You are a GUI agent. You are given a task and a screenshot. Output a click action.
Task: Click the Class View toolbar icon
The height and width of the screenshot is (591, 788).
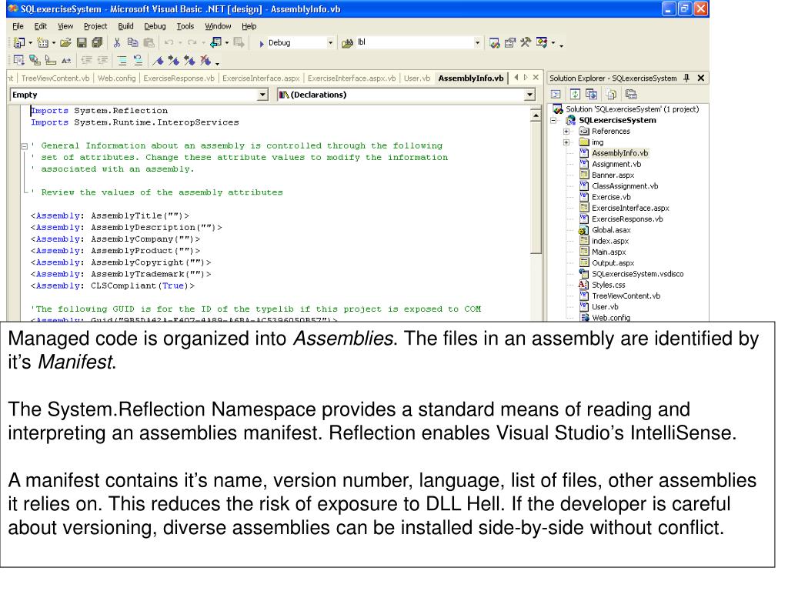point(541,43)
